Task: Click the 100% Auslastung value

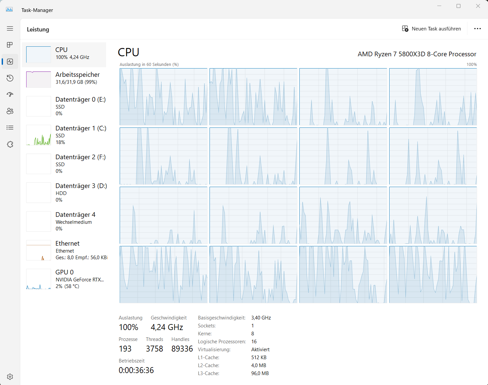Action: (x=129, y=327)
